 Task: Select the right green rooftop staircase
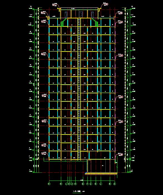[x=95, y=22]
